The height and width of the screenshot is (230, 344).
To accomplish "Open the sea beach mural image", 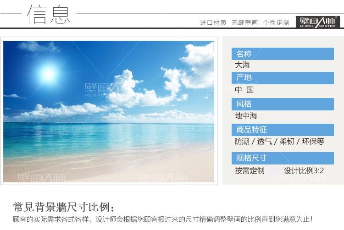I will point(109,111).
